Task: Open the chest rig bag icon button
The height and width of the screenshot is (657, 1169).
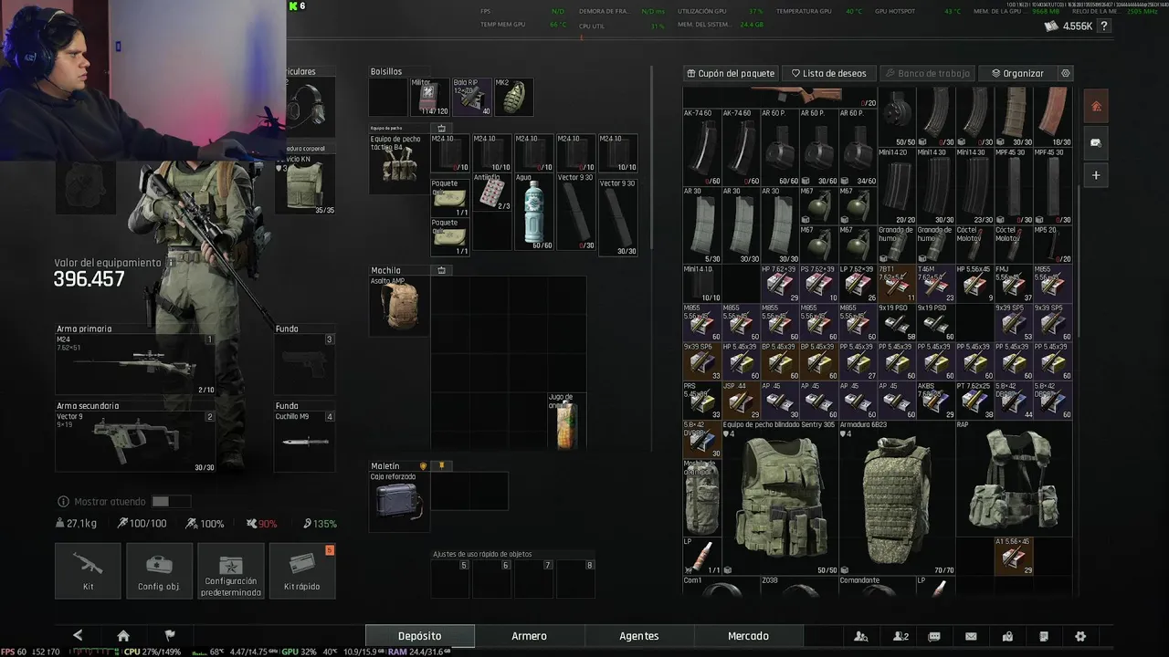Action: pyautogui.click(x=442, y=129)
